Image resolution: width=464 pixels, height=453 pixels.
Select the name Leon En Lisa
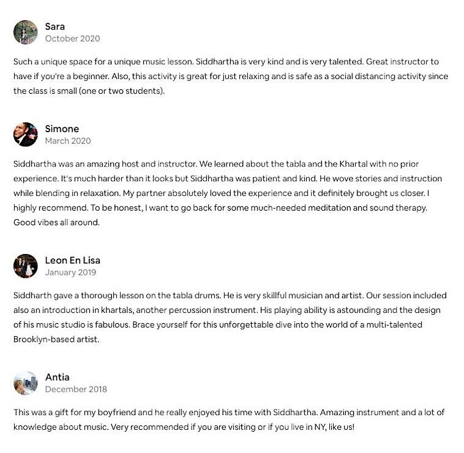click(x=73, y=260)
